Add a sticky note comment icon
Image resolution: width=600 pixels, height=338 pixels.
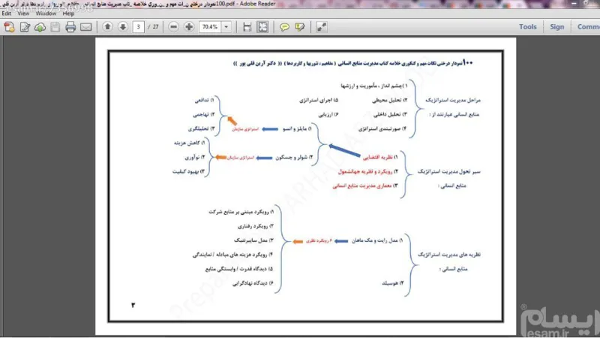284,27
